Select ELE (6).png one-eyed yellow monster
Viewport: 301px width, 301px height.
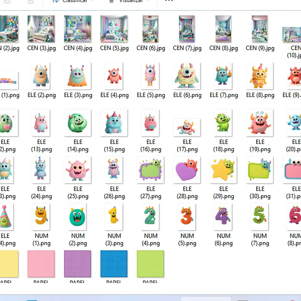coord(187,76)
